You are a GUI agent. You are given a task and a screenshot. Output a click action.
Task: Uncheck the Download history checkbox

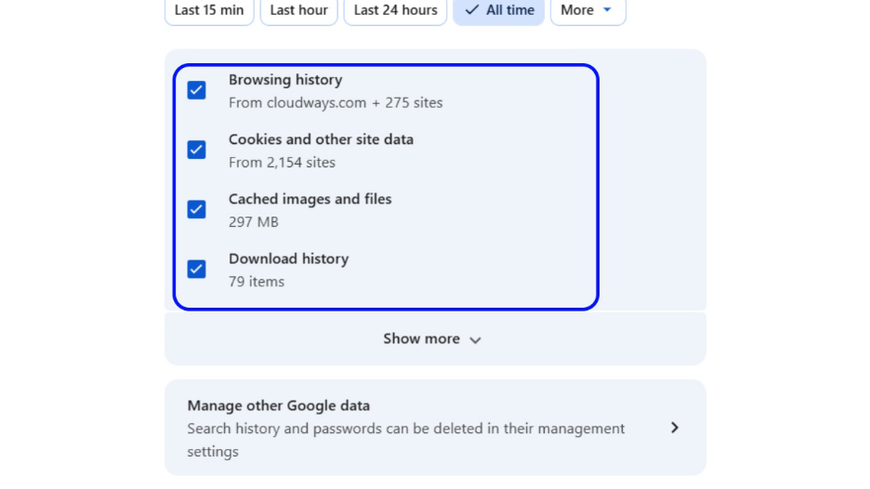coord(196,269)
